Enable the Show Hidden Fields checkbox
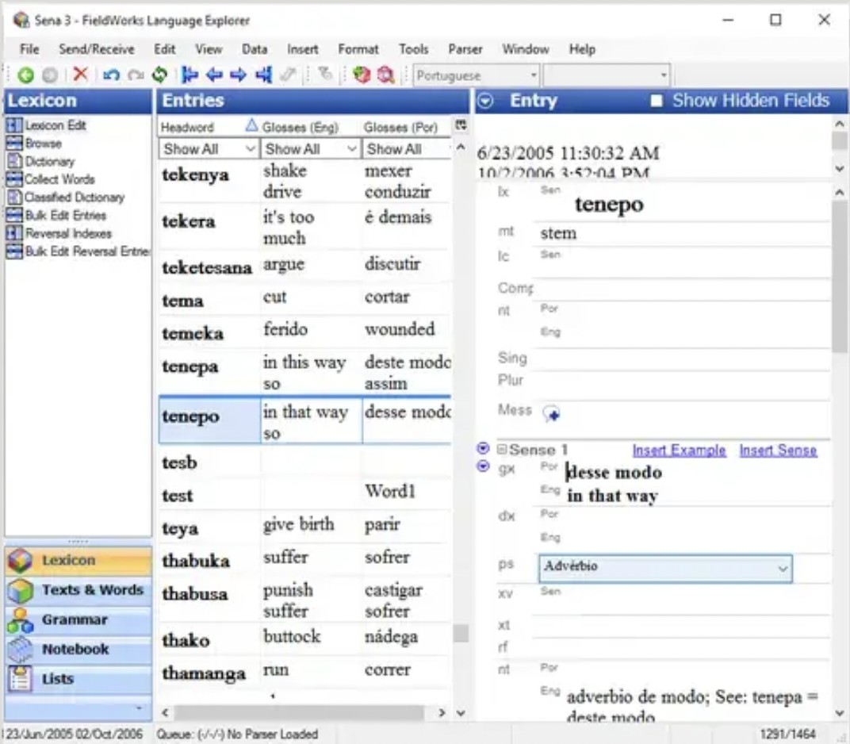This screenshot has width=850, height=744. pos(657,102)
